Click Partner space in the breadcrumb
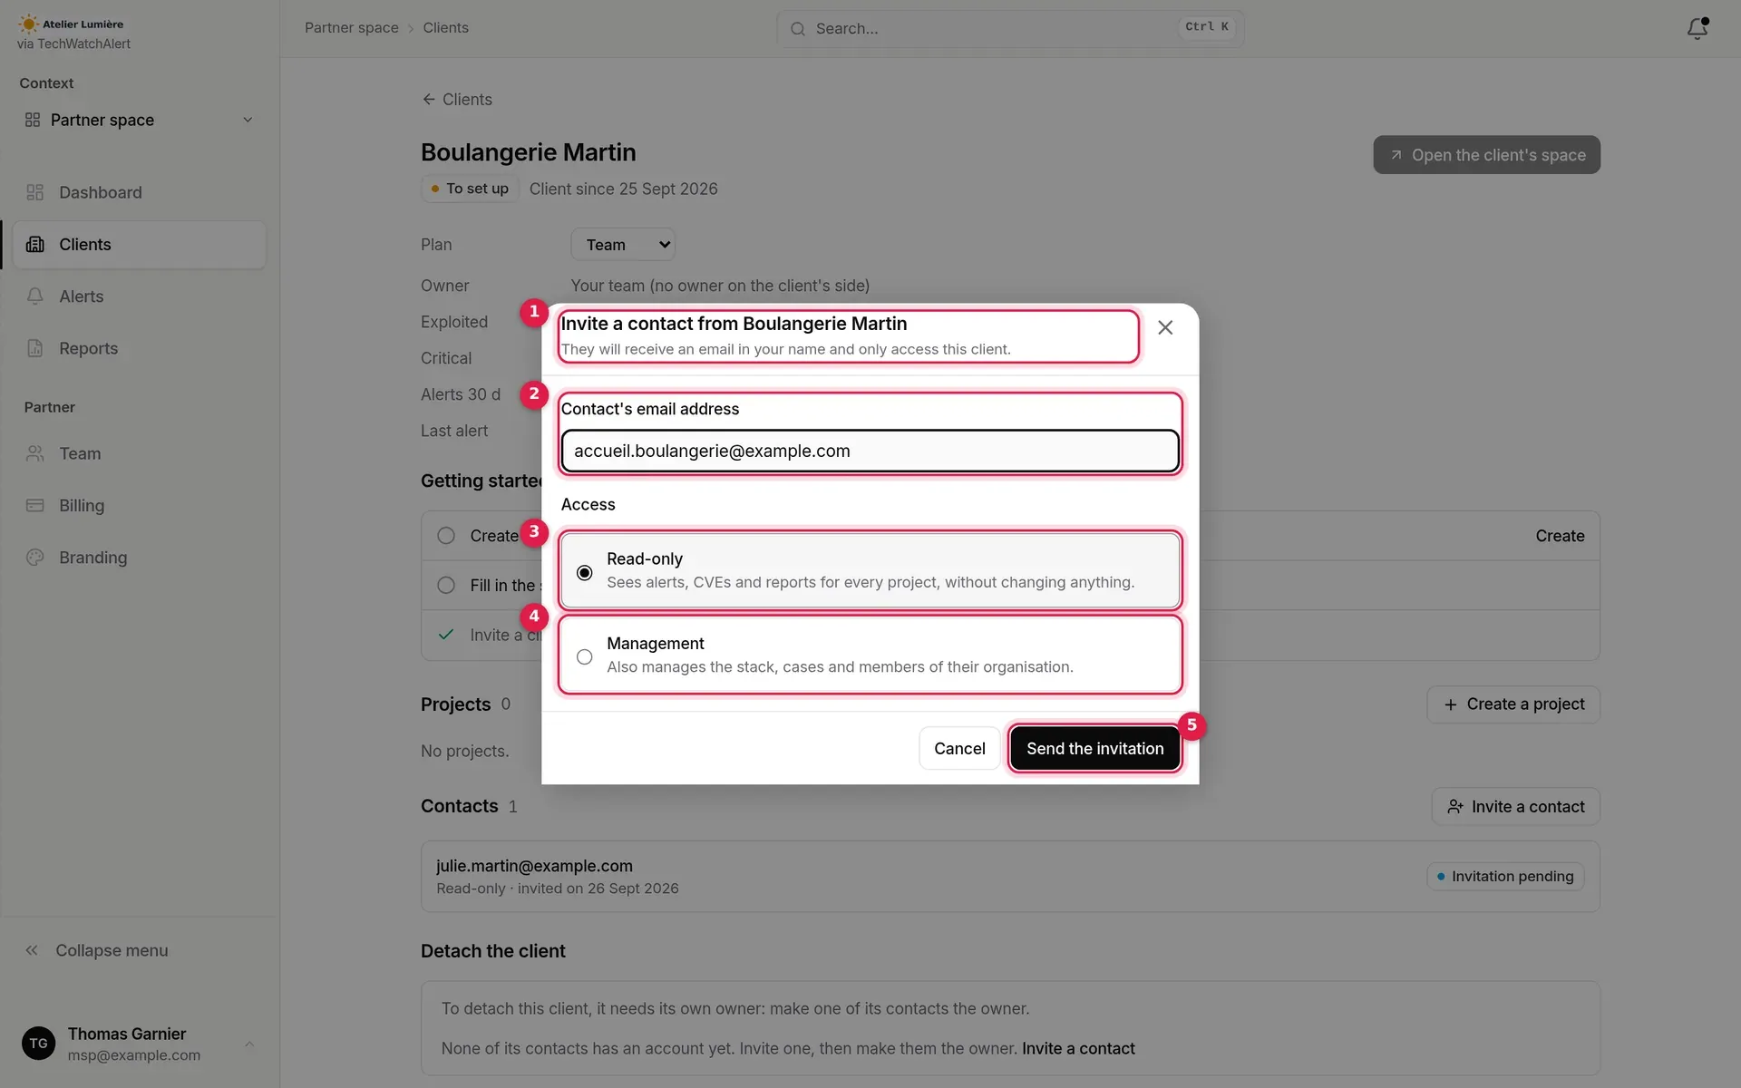 [352, 28]
